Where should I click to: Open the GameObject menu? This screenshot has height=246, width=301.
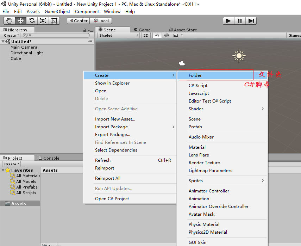point(57,12)
